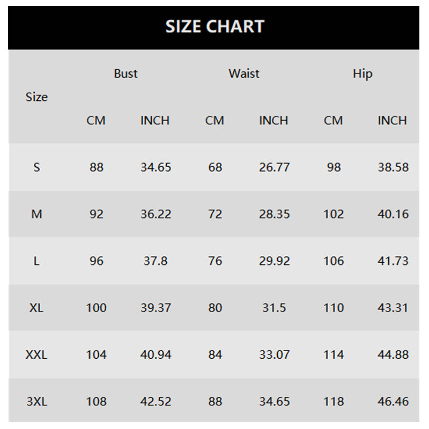
Task: Click the INCH subheader under Hip
Action: click(392, 121)
